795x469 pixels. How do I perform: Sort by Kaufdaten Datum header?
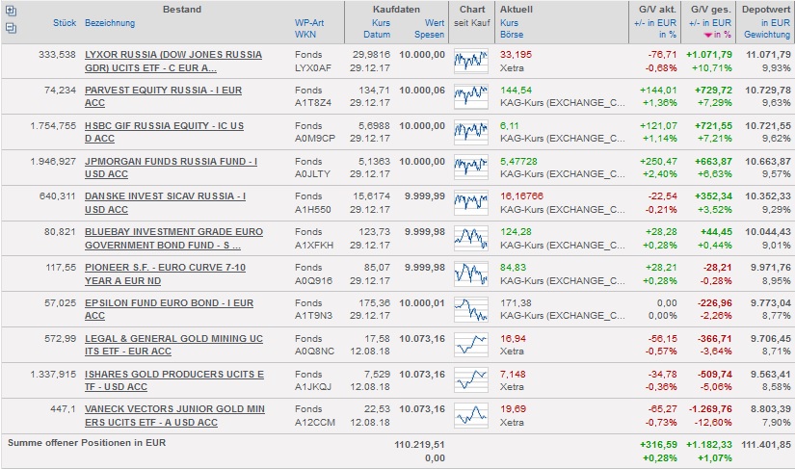point(377,35)
